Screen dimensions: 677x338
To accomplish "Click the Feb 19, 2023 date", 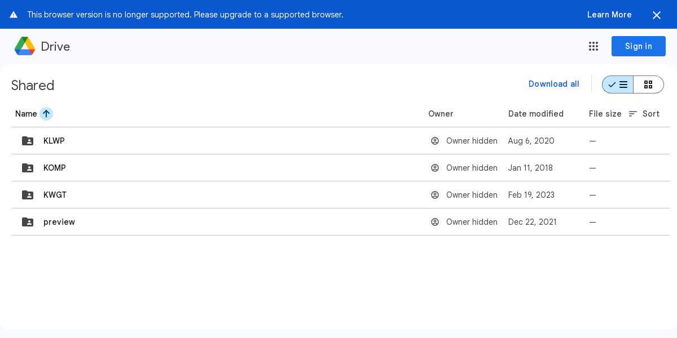I will [x=531, y=195].
